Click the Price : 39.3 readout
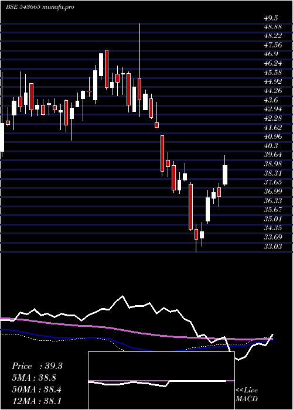Viewport: 293px width, 410px height. point(37,366)
